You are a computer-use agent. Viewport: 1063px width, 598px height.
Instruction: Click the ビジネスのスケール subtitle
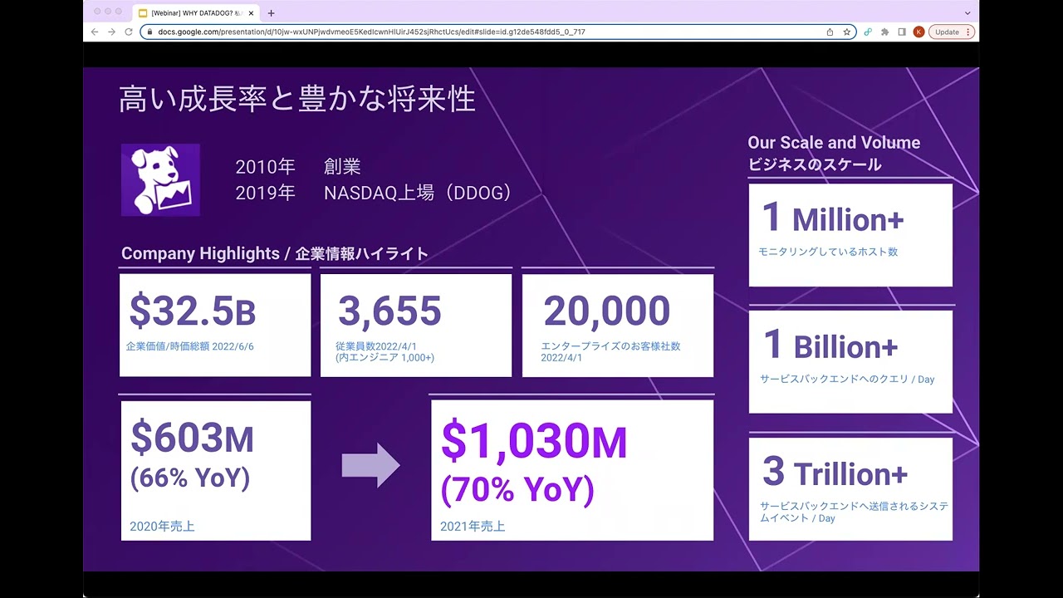pos(815,164)
